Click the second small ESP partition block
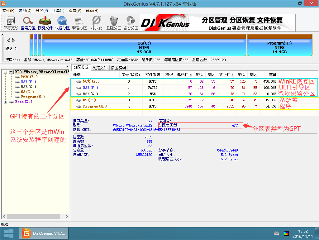This screenshot has height=240, width=319. point(36,45)
